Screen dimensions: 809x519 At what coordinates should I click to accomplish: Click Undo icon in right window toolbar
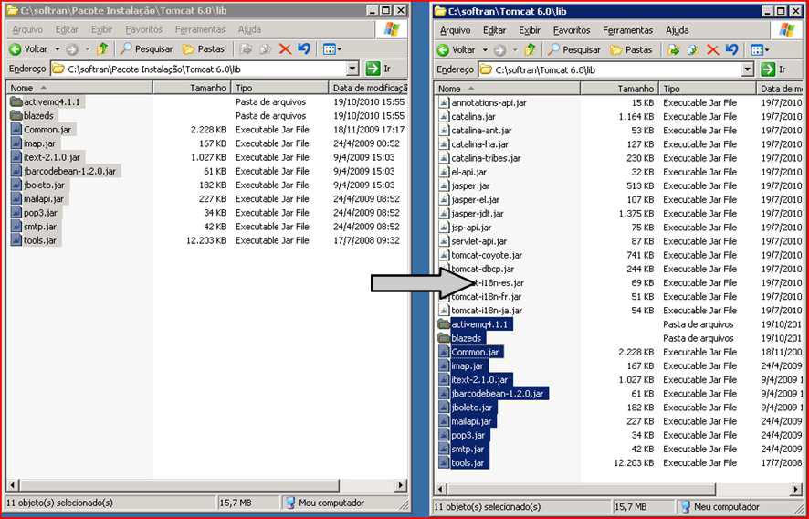pos(731,50)
